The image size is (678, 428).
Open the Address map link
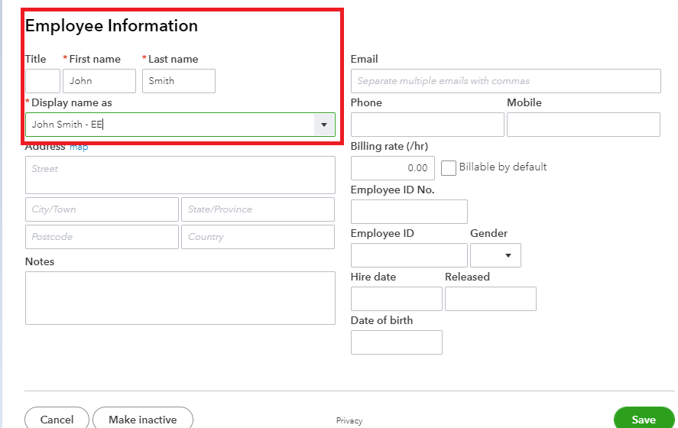[x=79, y=147]
